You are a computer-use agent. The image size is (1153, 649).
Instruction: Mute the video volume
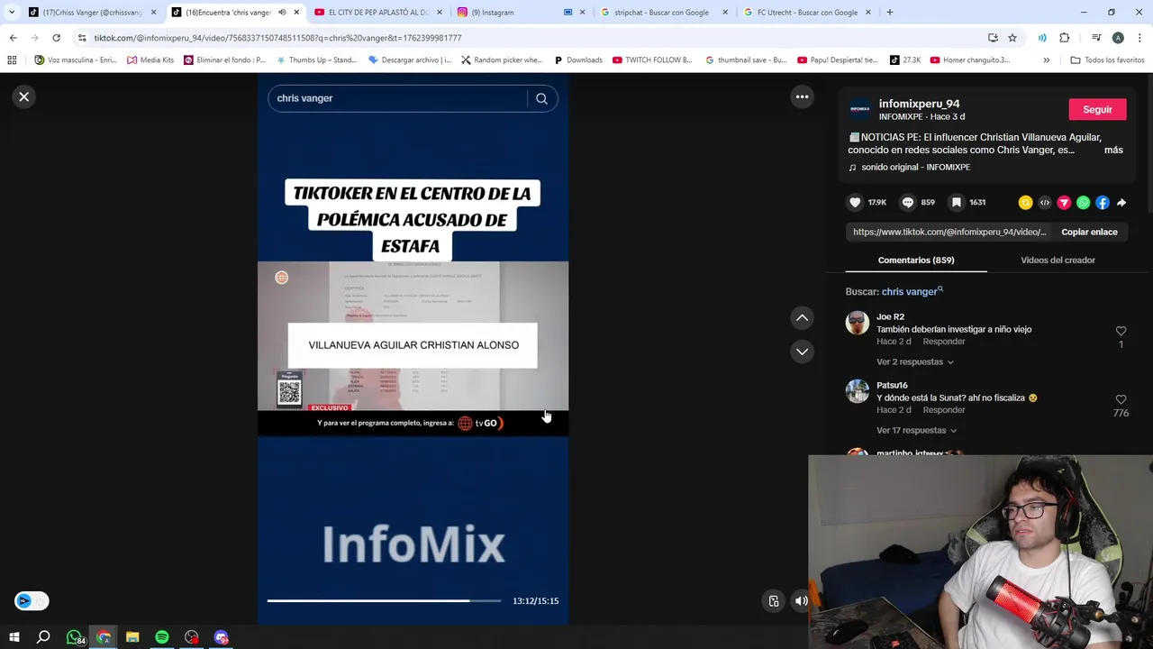tap(801, 601)
